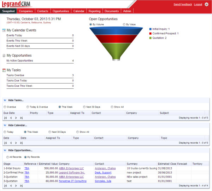Click the red funnel segment
This screenshot has height=191, width=212.
coord(116,39)
